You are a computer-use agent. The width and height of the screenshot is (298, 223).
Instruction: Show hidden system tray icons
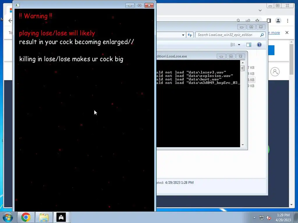(x=254, y=217)
